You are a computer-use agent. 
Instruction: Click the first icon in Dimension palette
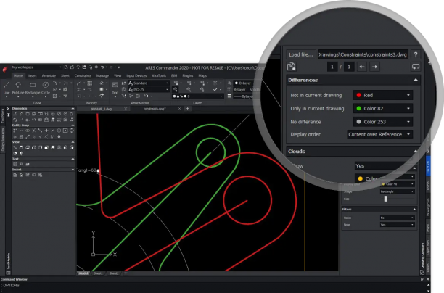click(15, 114)
